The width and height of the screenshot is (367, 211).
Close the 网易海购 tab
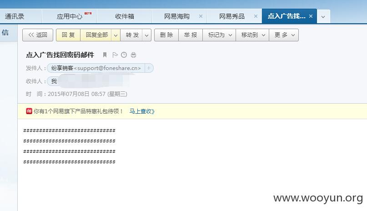(201, 16)
